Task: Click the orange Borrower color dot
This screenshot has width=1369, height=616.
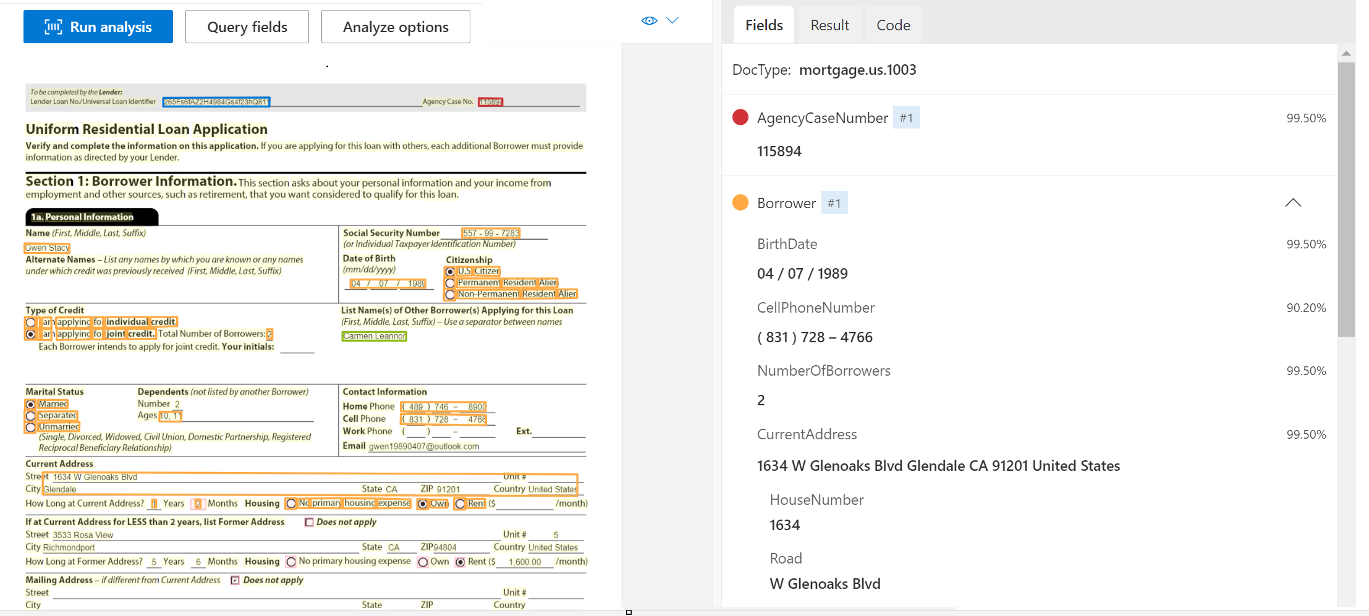Action: 740,203
